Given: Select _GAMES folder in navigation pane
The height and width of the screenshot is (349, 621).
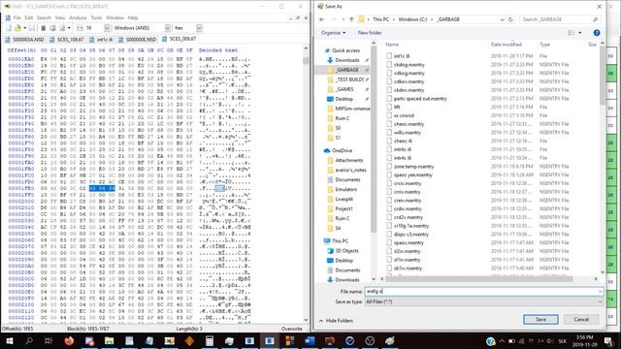Looking at the screenshot, I should (x=343, y=89).
